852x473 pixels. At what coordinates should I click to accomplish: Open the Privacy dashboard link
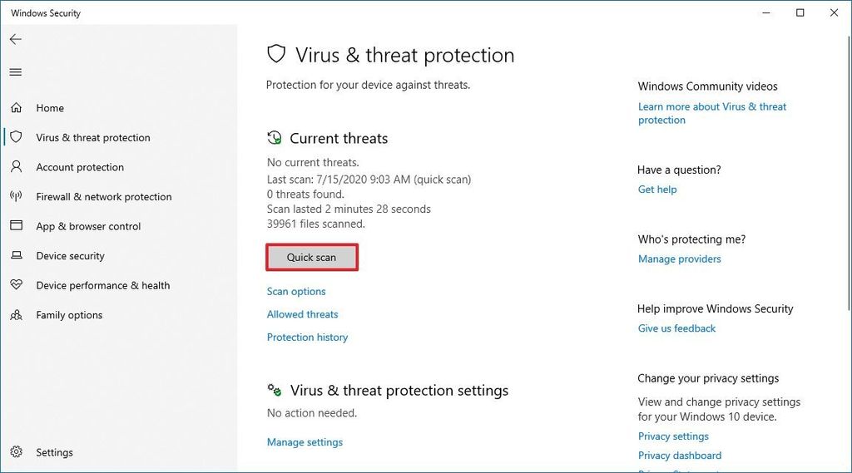point(680,455)
